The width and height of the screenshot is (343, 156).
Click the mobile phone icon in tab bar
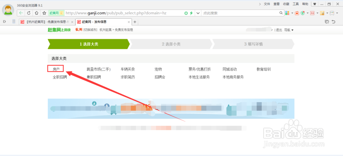pyautogui.click(x=14, y=22)
